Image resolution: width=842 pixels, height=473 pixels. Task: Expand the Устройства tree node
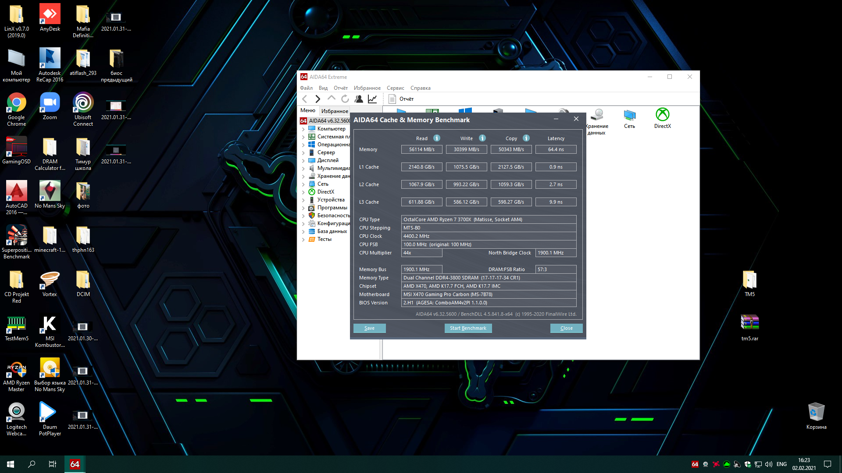point(303,200)
